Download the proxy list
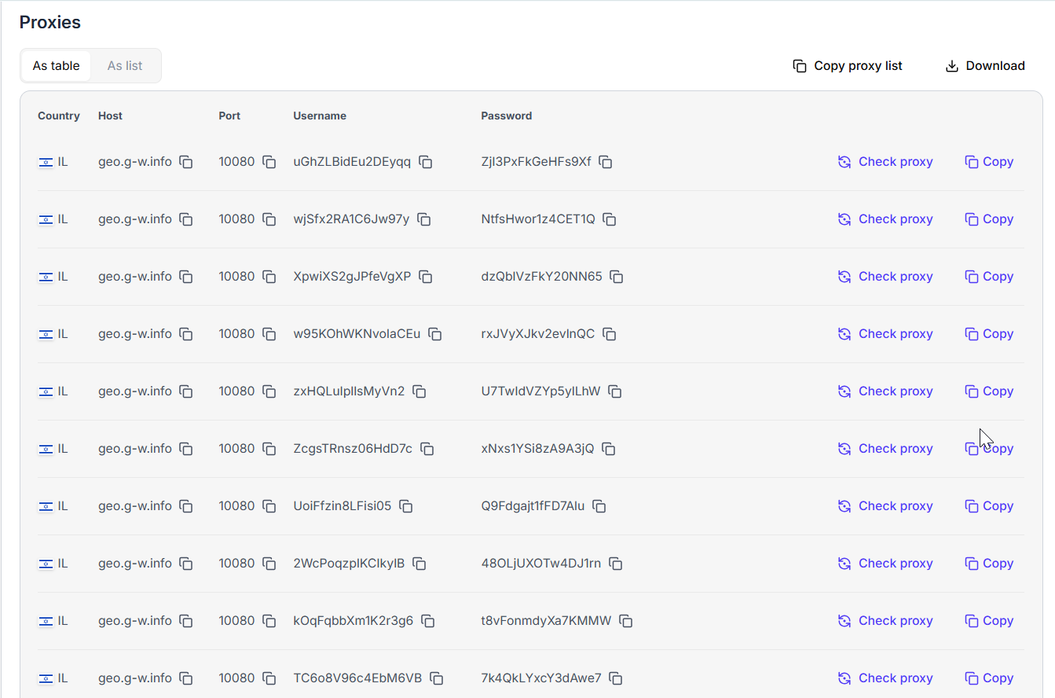1055x698 pixels. (985, 66)
